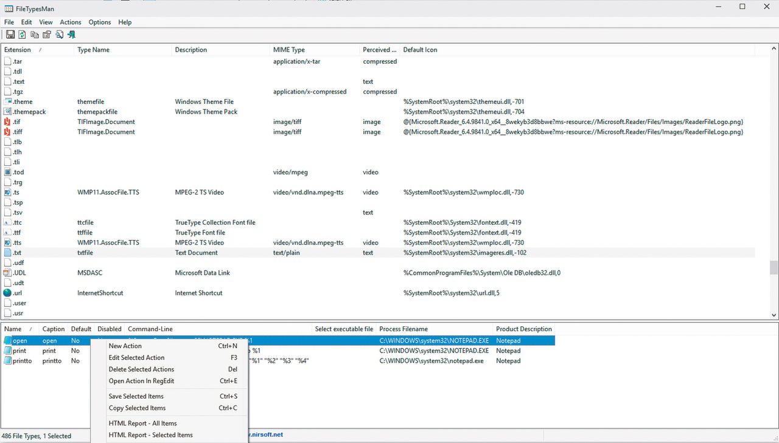Choose Open Action In RegEdit
The width and height of the screenshot is (779, 443).
[x=169, y=381]
